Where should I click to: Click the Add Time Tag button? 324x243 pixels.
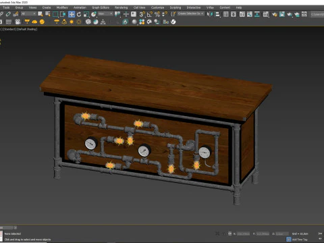(x=297, y=240)
